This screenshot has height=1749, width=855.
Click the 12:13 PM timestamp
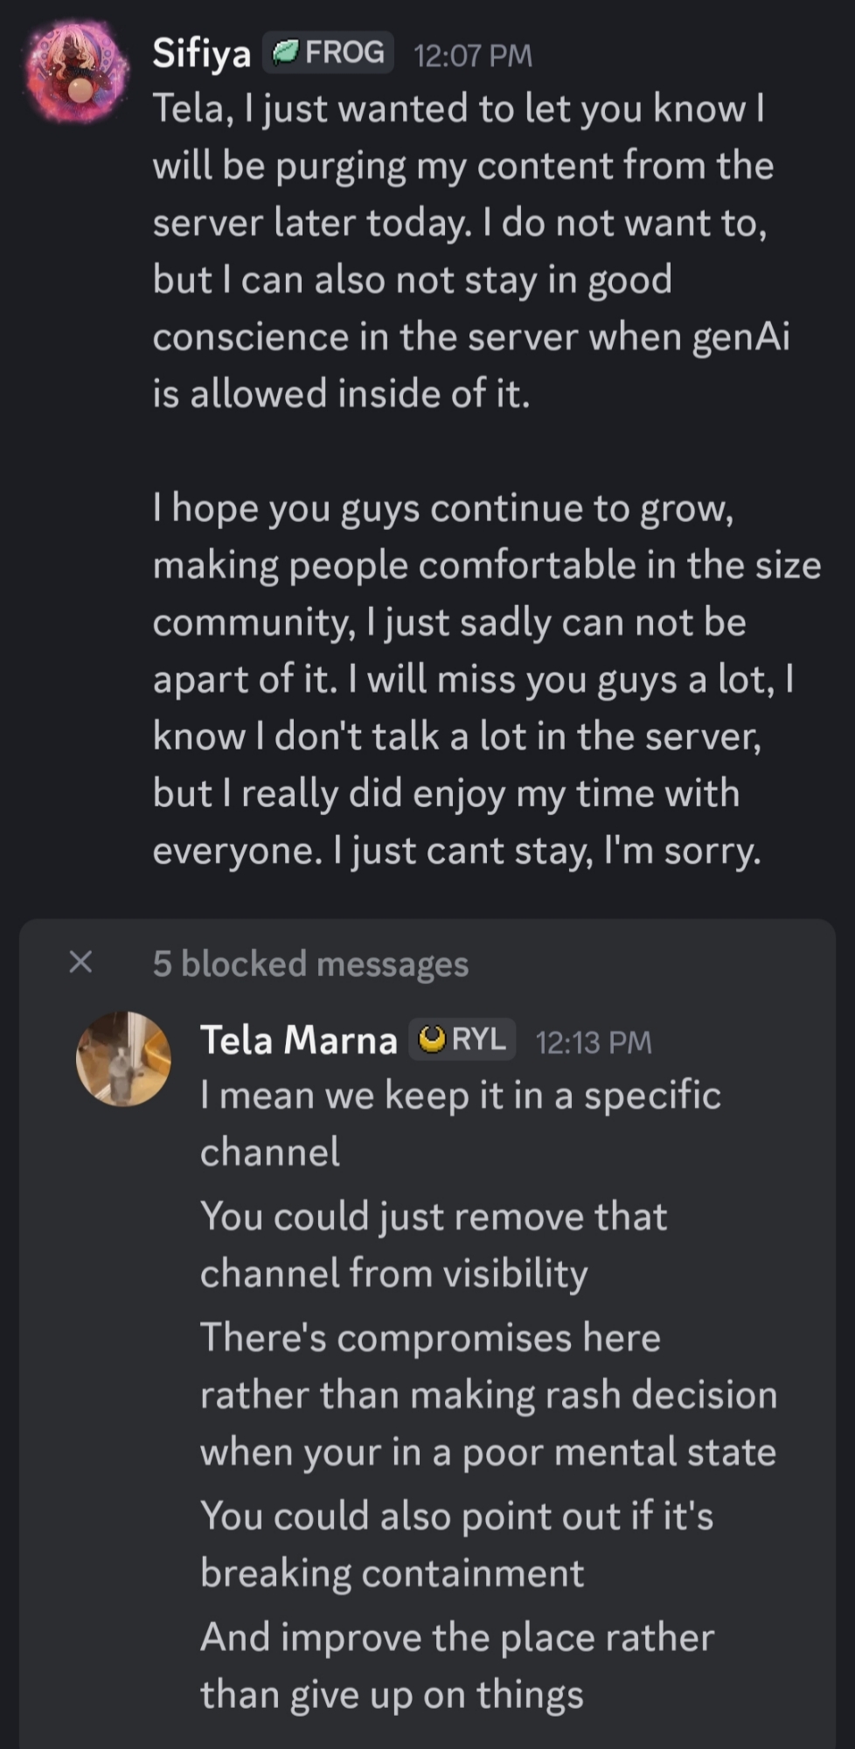[594, 1042]
